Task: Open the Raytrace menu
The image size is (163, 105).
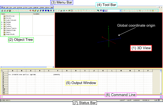Action: click(x=20, y=7)
